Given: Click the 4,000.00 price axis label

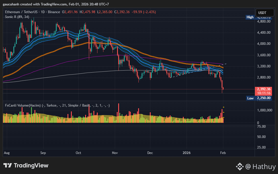Looking at the screenshot, I should [264, 44].
